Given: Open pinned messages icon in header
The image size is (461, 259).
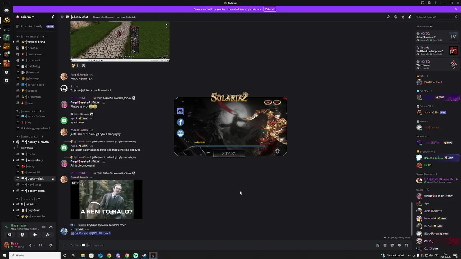Looking at the screenshot, I should tap(403, 17).
